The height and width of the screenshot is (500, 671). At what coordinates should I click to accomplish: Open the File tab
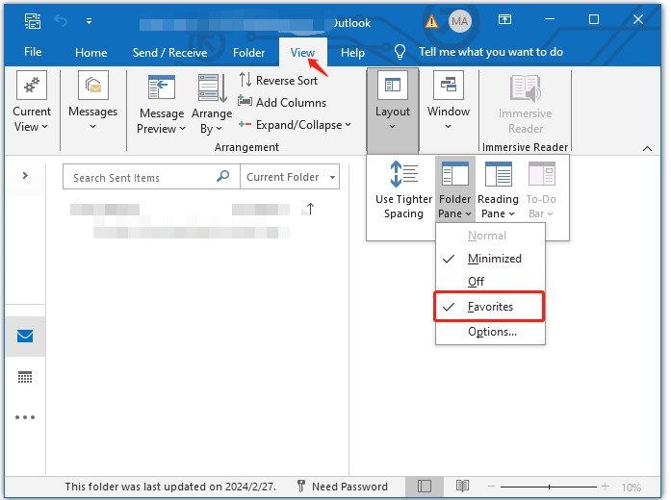click(x=33, y=52)
